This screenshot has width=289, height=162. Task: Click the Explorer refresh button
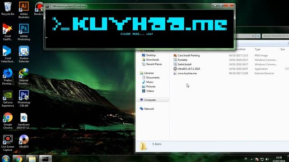[258, 36]
